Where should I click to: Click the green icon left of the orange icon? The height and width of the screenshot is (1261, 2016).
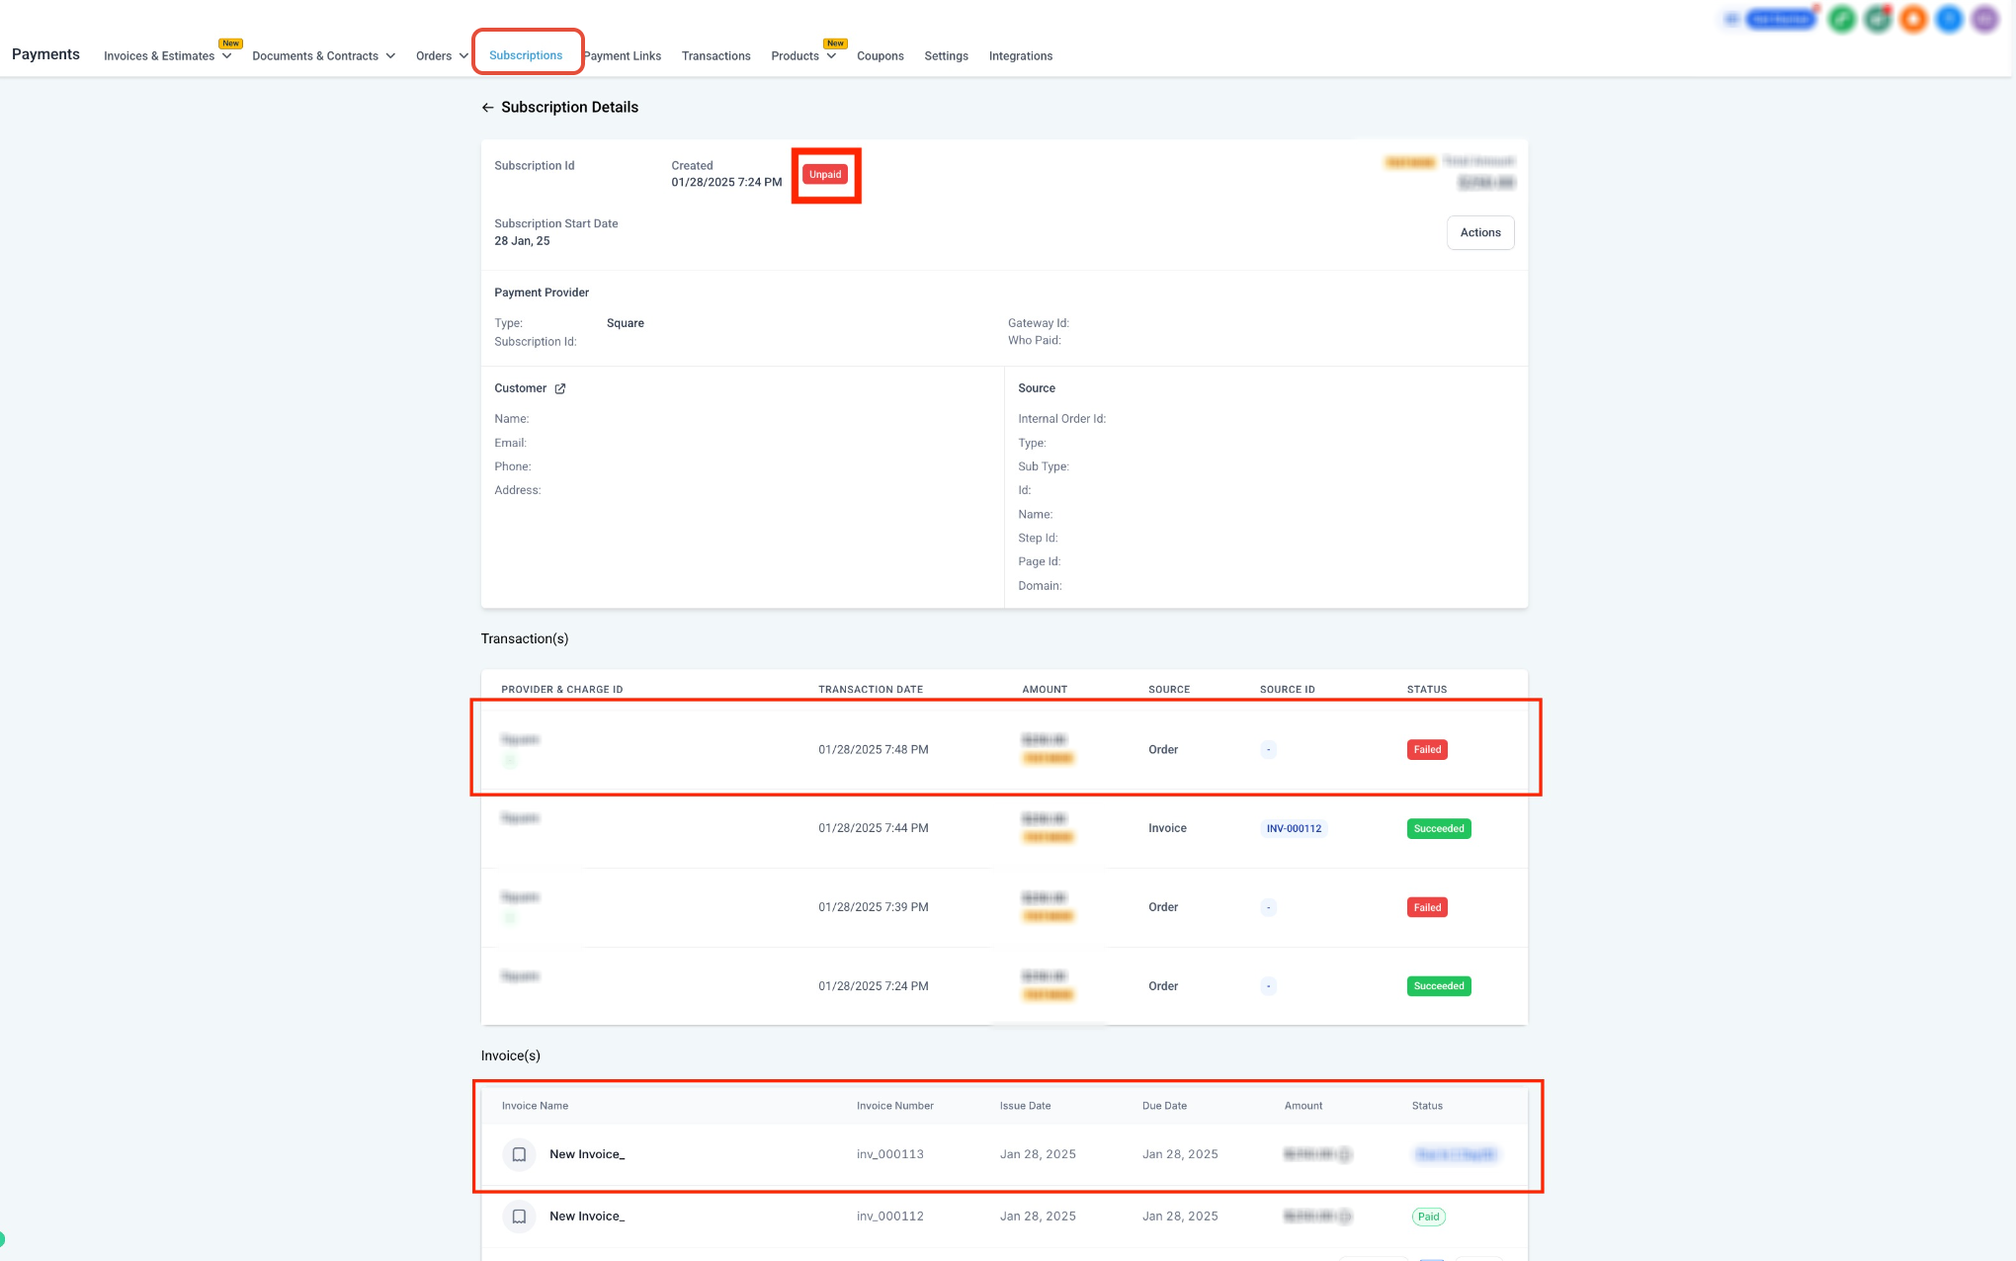click(1878, 19)
